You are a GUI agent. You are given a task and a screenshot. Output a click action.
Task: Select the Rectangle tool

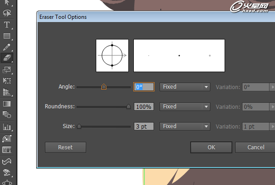(x=7, y=36)
